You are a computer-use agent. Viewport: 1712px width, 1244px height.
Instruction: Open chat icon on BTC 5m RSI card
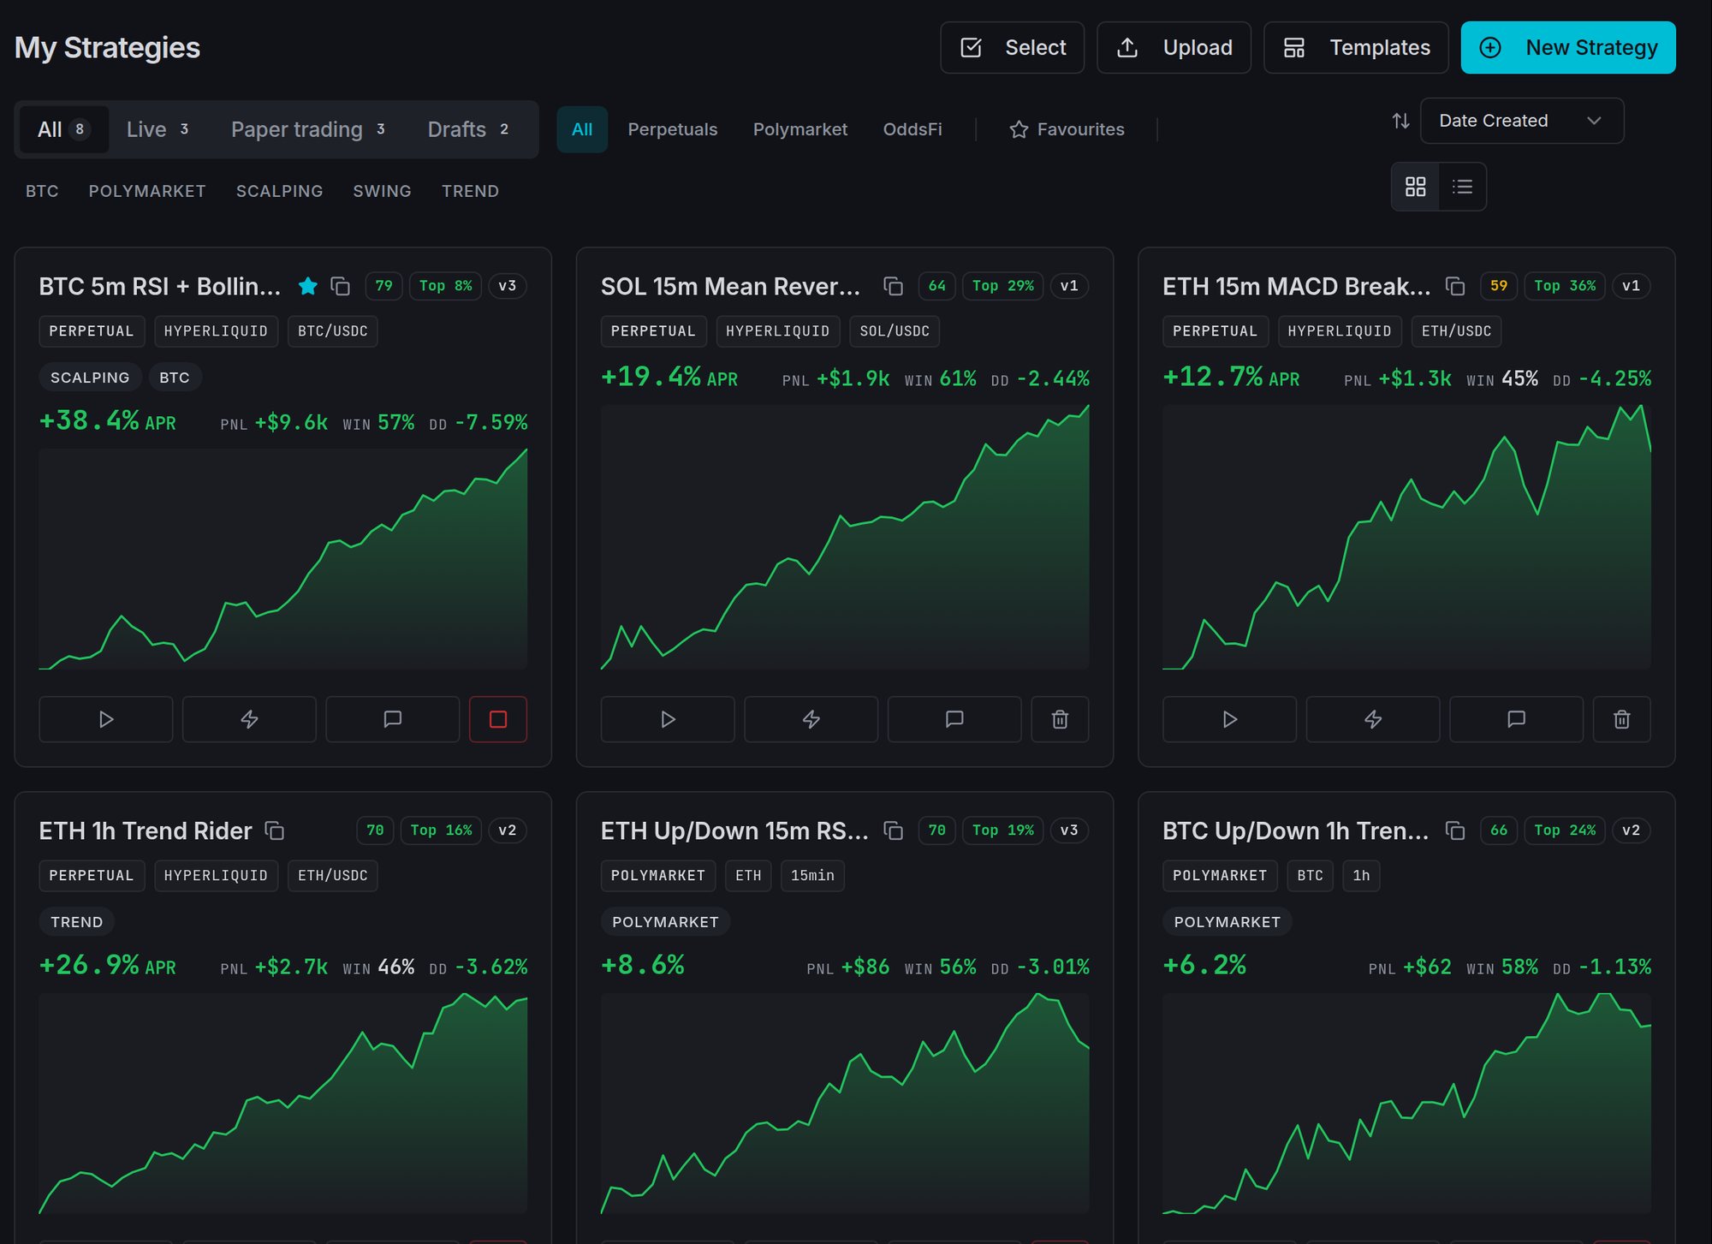393,719
